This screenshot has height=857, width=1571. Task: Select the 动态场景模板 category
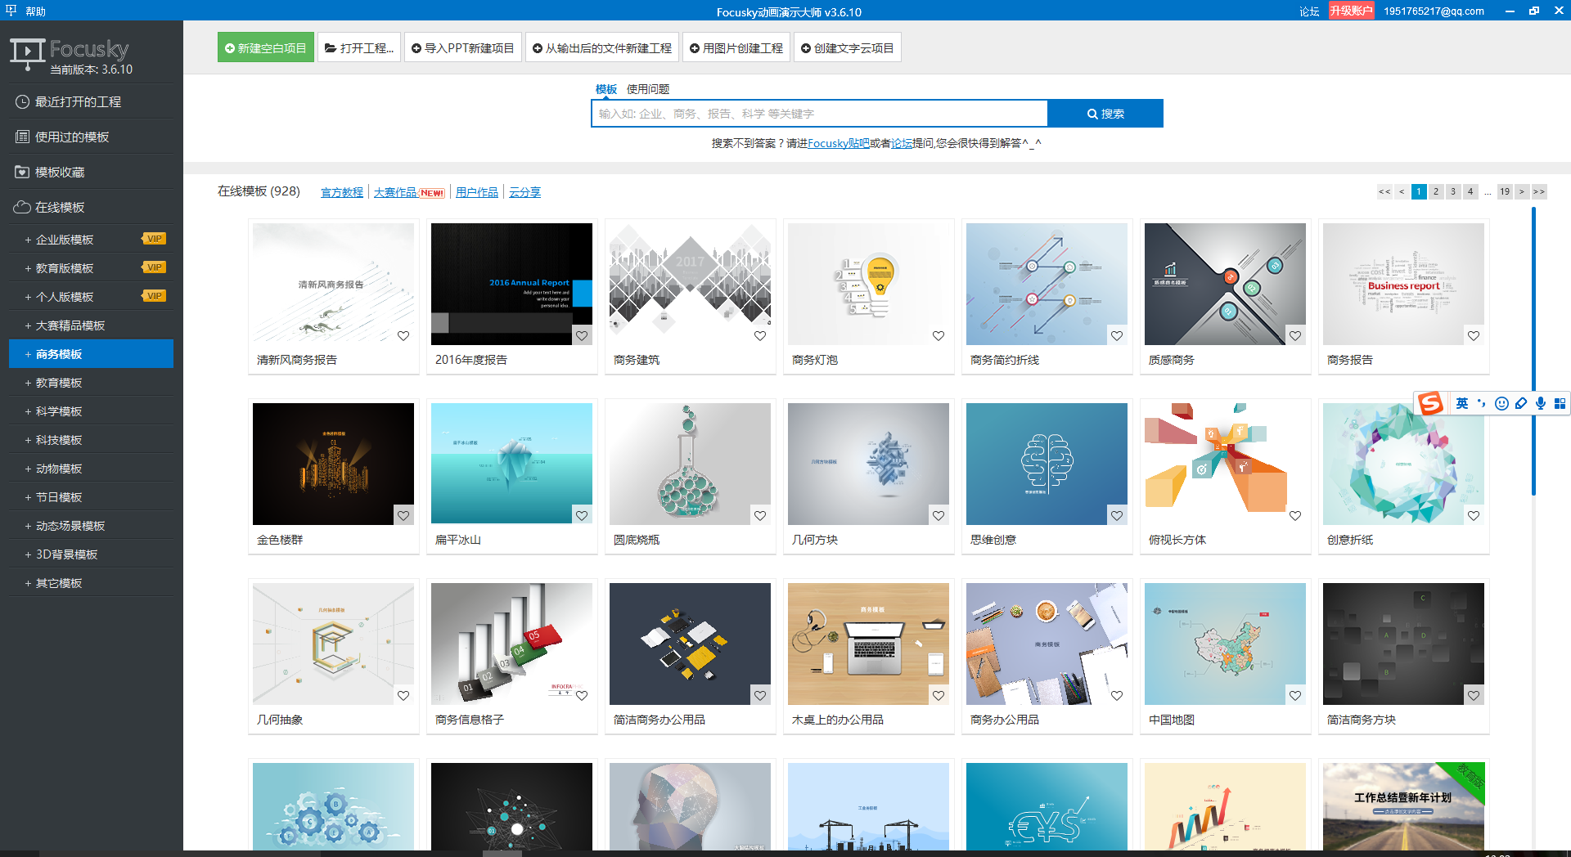(92, 525)
